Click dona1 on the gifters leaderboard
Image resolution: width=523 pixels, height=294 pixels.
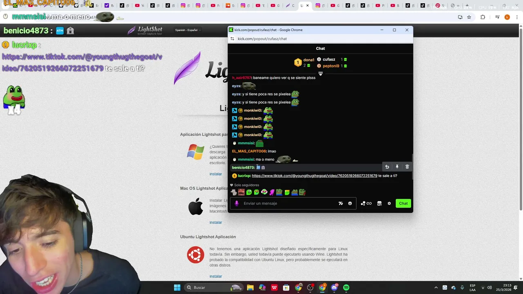click(308, 60)
